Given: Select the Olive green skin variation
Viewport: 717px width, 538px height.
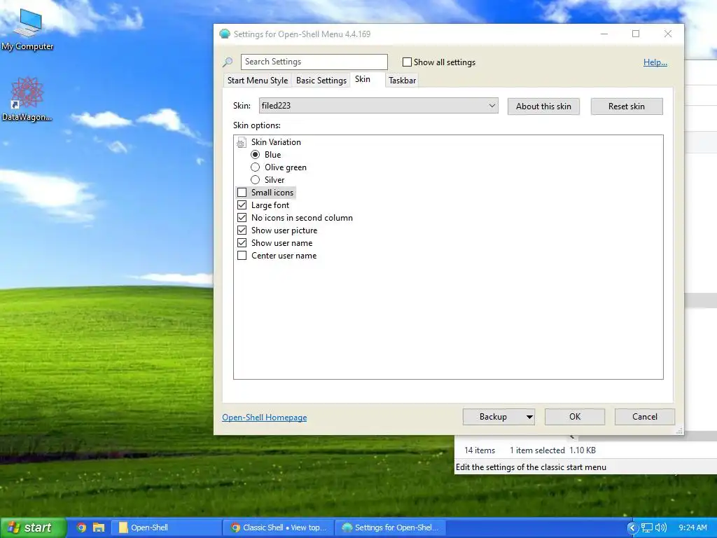Looking at the screenshot, I should pyautogui.click(x=255, y=167).
